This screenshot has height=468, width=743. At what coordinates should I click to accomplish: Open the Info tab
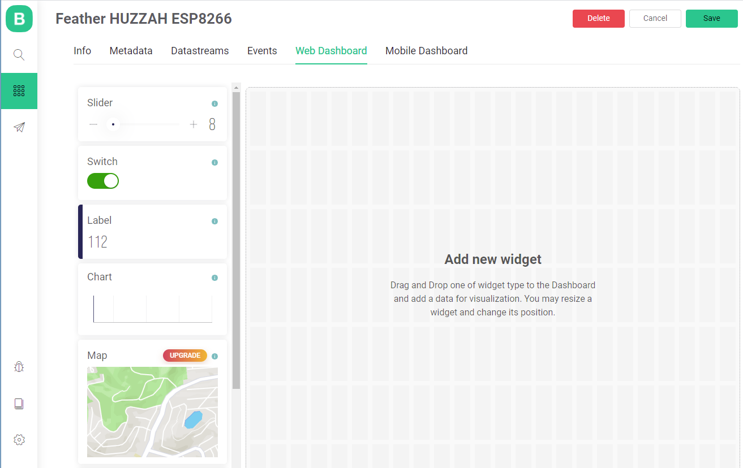[82, 51]
